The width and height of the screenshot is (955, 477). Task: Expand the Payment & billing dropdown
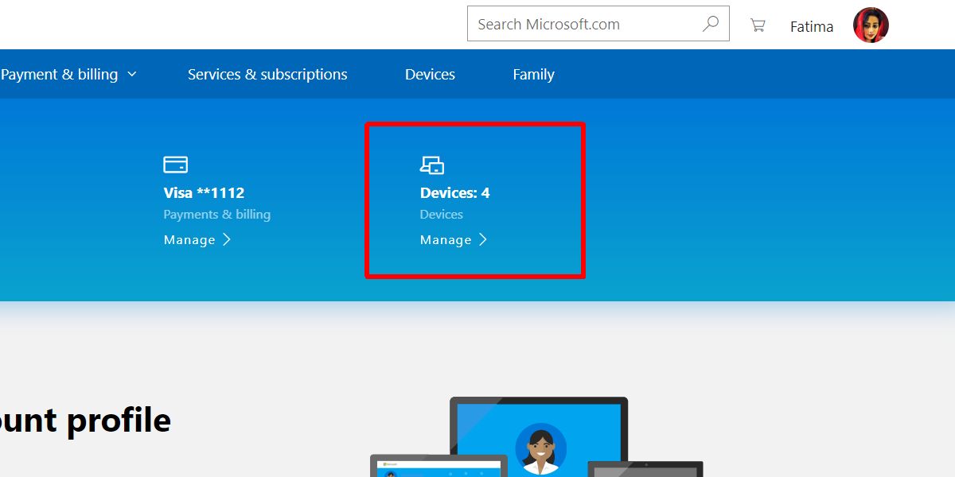(x=69, y=74)
